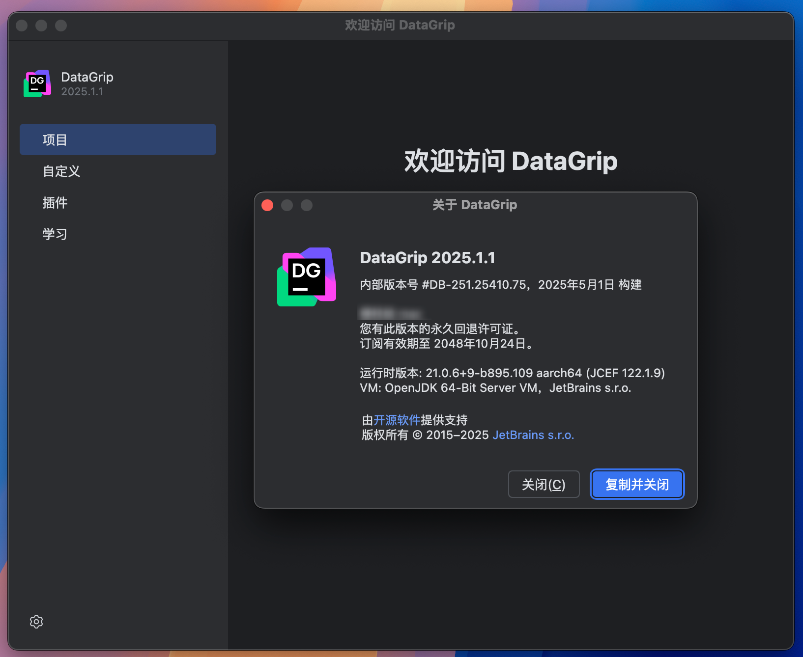
Task: Switch to the 学习 section
Action: 55,234
